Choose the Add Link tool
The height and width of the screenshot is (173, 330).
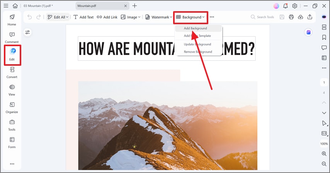107,17
